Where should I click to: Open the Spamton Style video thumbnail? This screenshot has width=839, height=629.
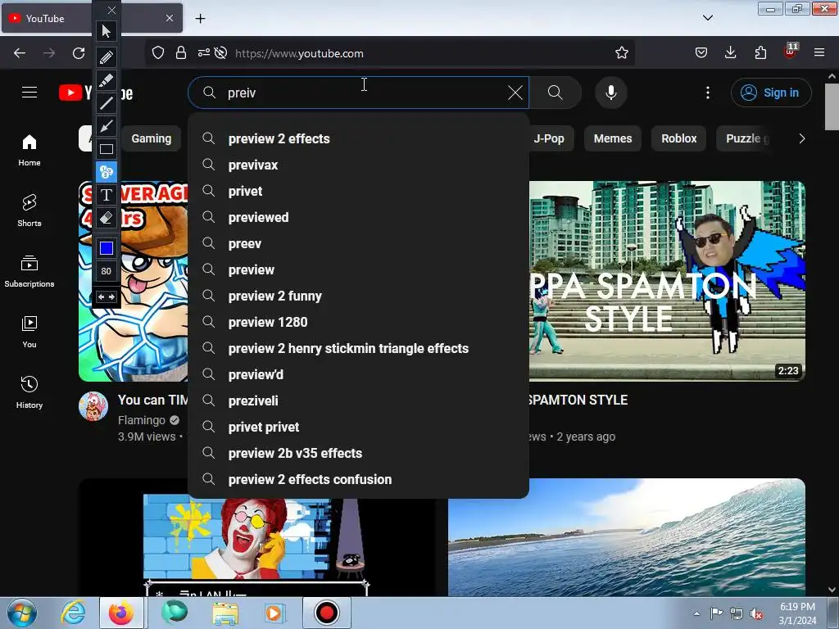(x=667, y=281)
